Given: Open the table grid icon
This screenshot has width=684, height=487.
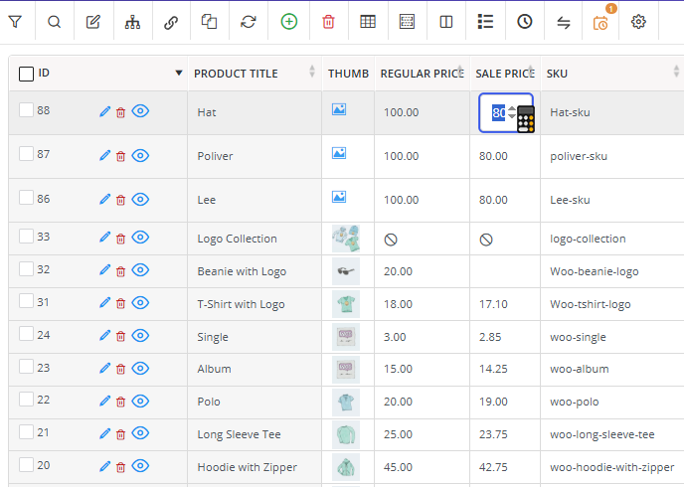Looking at the screenshot, I should [x=368, y=21].
